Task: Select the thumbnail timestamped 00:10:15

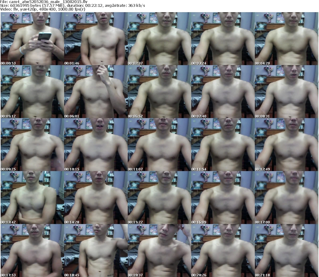Action: pos(96,145)
